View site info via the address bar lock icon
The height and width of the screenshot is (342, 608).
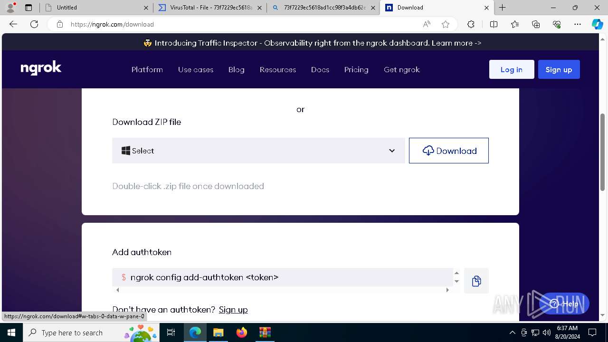click(x=60, y=24)
